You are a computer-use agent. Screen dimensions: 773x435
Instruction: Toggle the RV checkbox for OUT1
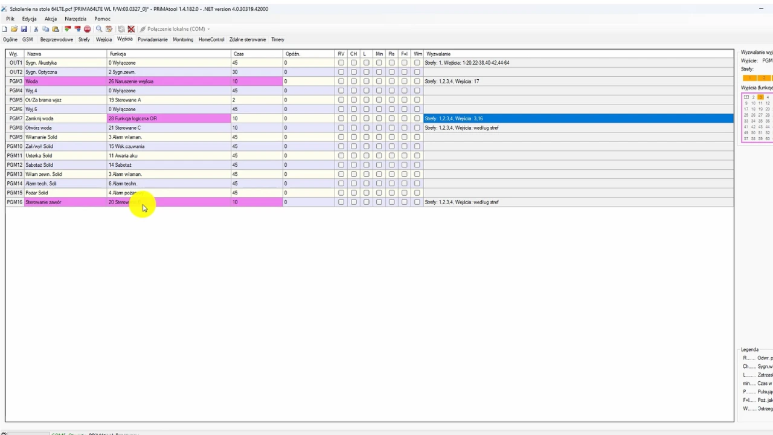(x=341, y=63)
